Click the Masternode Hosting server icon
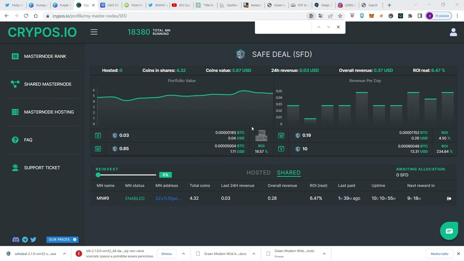 click(x=15, y=112)
